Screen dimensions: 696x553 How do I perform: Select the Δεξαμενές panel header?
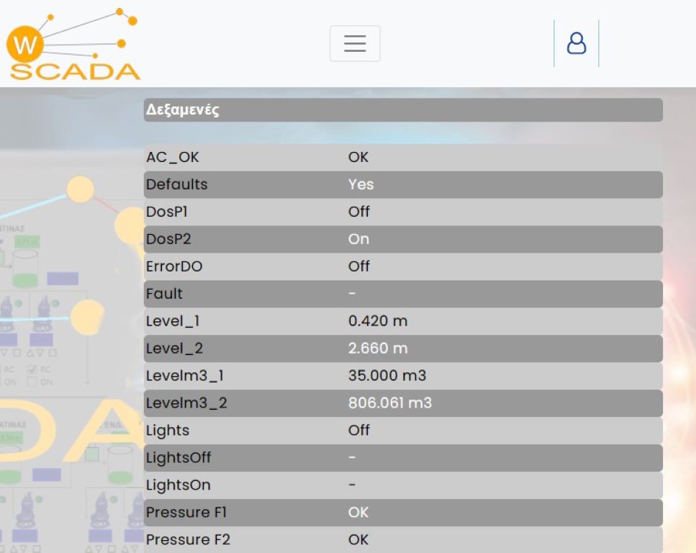coord(183,110)
